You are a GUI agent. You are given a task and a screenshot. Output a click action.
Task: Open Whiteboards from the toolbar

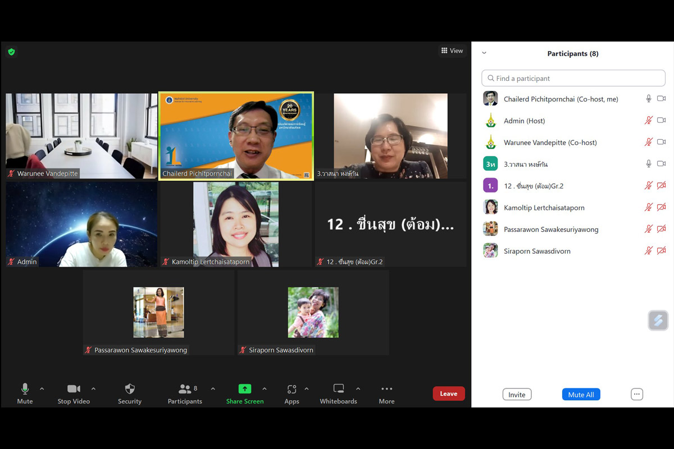(338, 389)
